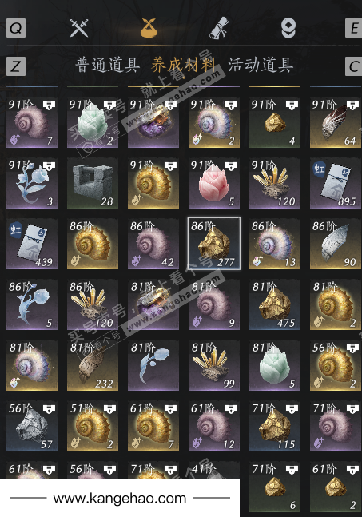
Task: Select the 56阶 silver ore with 57
Action: coord(32,426)
